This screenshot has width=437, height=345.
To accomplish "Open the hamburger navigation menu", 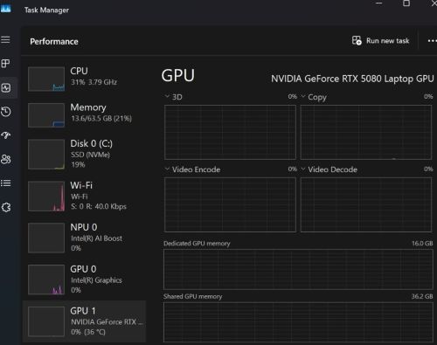I will (5, 39).
